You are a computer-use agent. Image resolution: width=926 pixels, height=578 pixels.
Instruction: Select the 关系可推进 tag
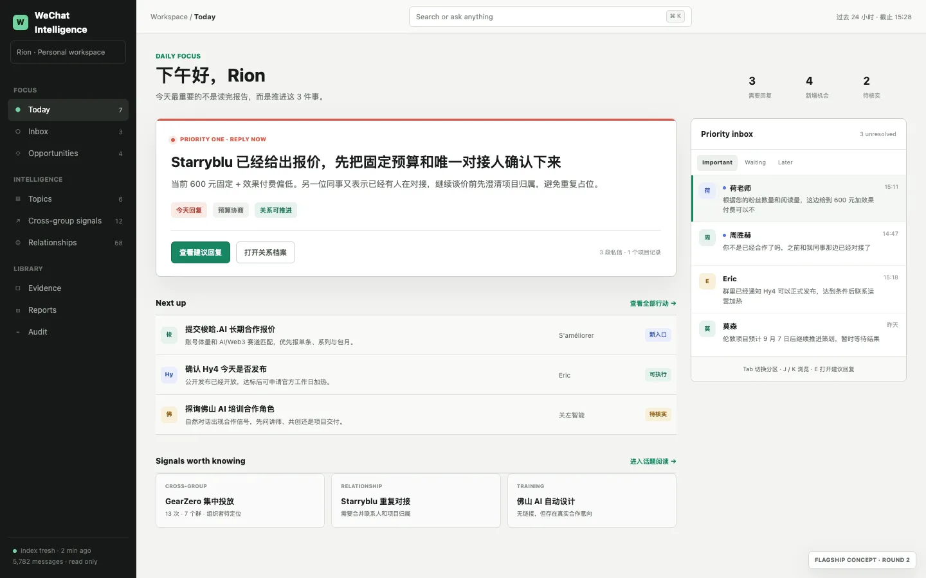click(x=276, y=210)
